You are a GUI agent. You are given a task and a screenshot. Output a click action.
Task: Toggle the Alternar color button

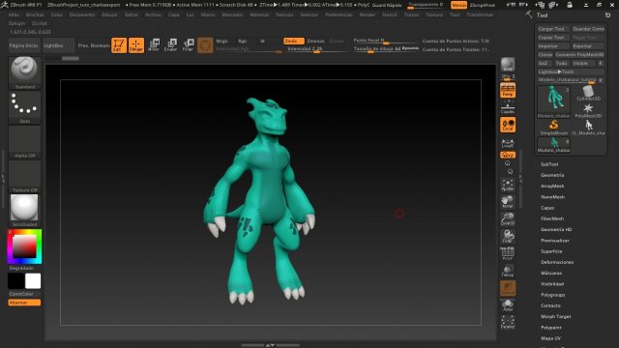click(x=24, y=303)
